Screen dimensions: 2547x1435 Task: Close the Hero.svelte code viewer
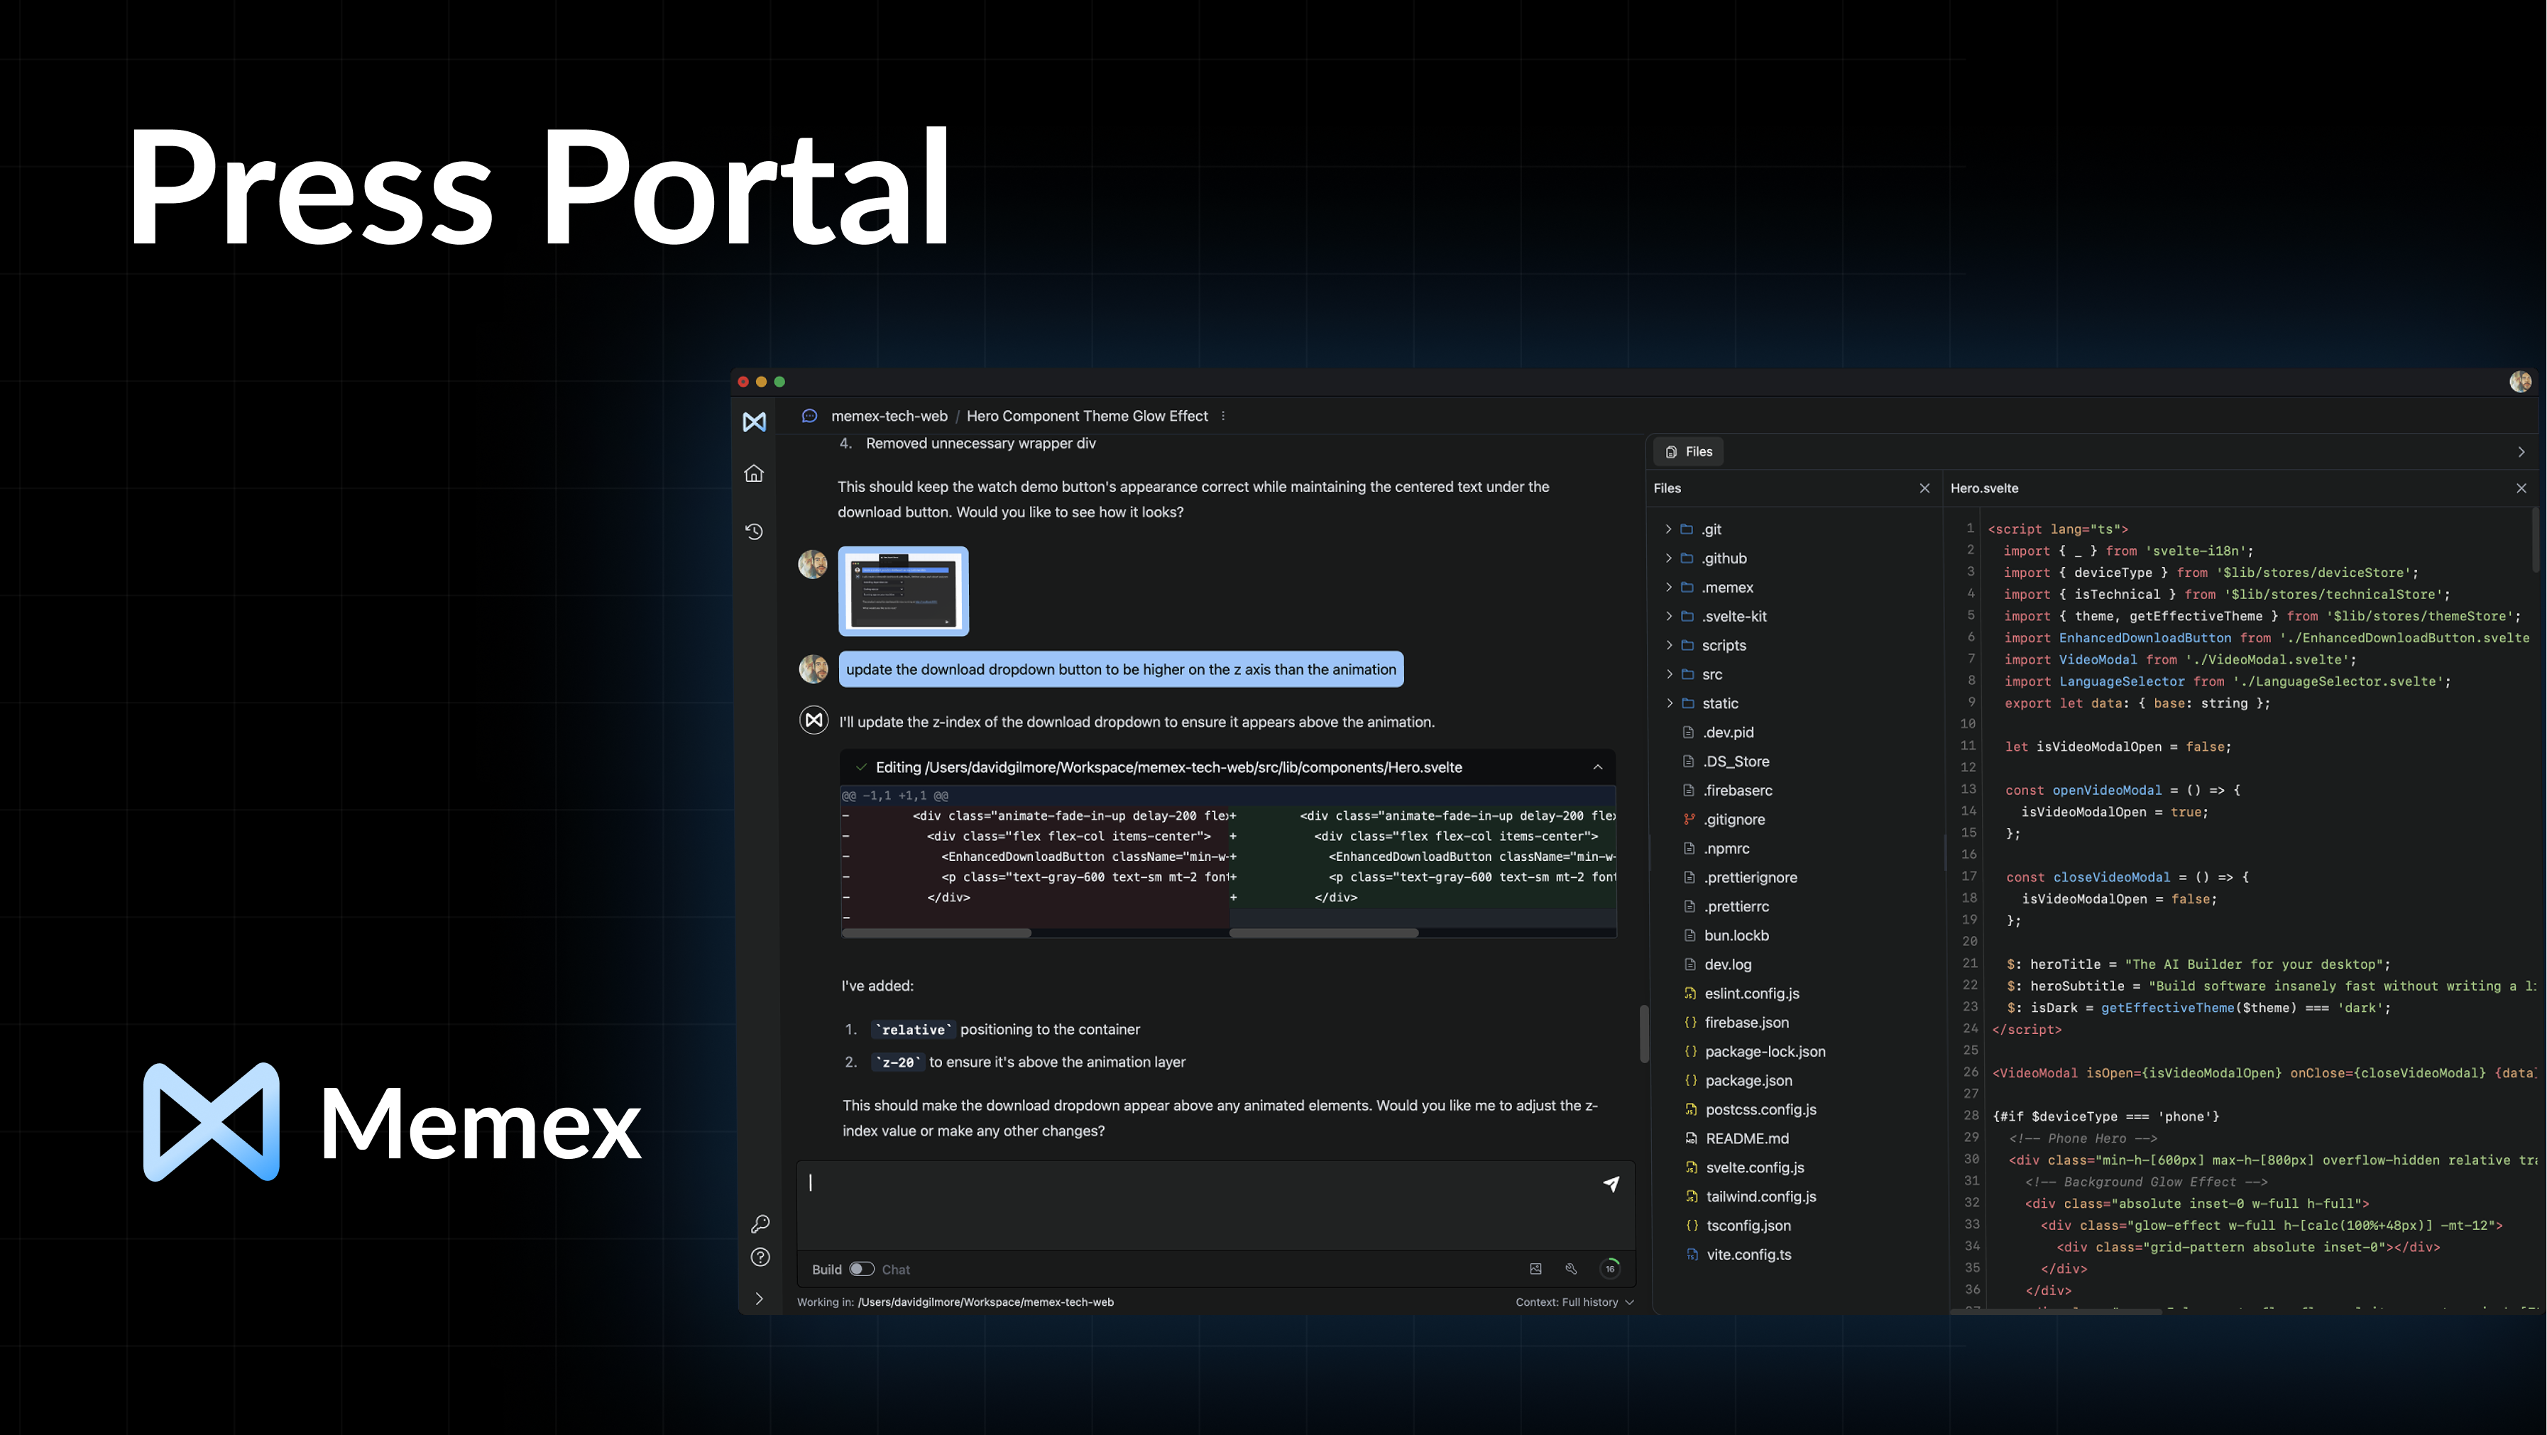tap(2522, 488)
